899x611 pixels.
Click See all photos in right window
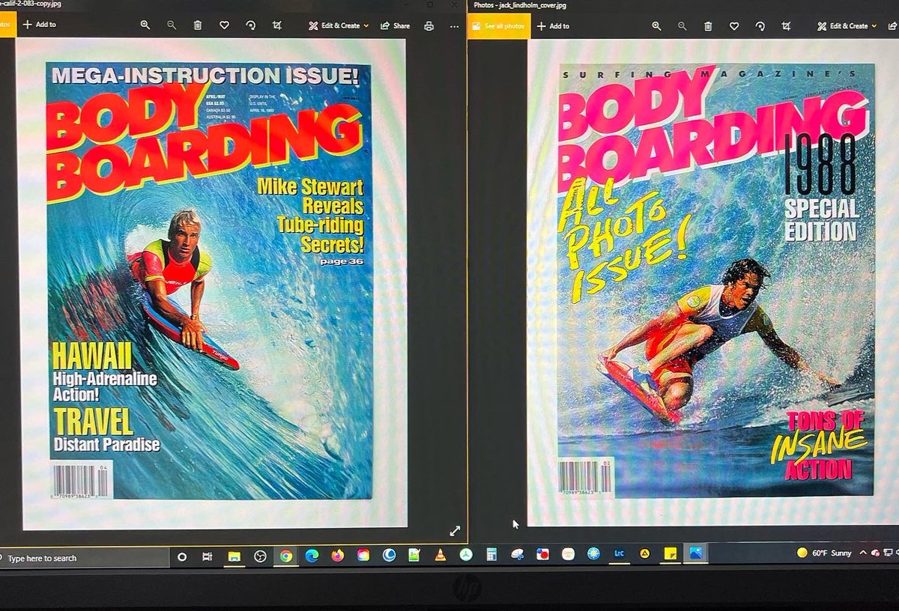(x=499, y=25)
